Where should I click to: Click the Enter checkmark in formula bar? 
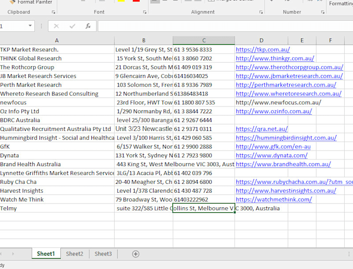72,26
